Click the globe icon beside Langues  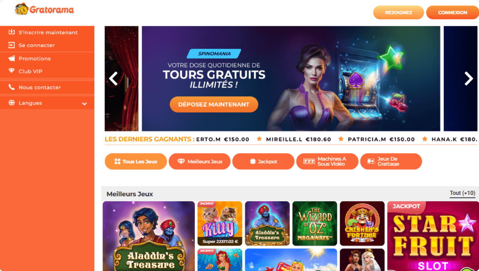[12, 103]
